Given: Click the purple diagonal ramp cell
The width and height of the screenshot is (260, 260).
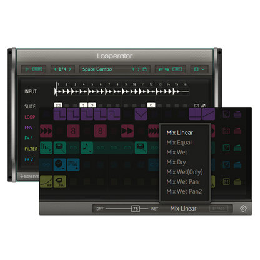Looking at the screenshot, I should (209, 114).
